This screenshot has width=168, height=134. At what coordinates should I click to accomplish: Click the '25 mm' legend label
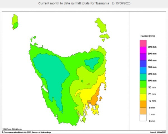click(x=152, y=94)
